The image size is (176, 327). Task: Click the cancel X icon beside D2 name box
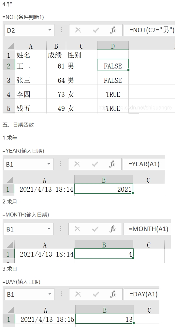point(78,30)
